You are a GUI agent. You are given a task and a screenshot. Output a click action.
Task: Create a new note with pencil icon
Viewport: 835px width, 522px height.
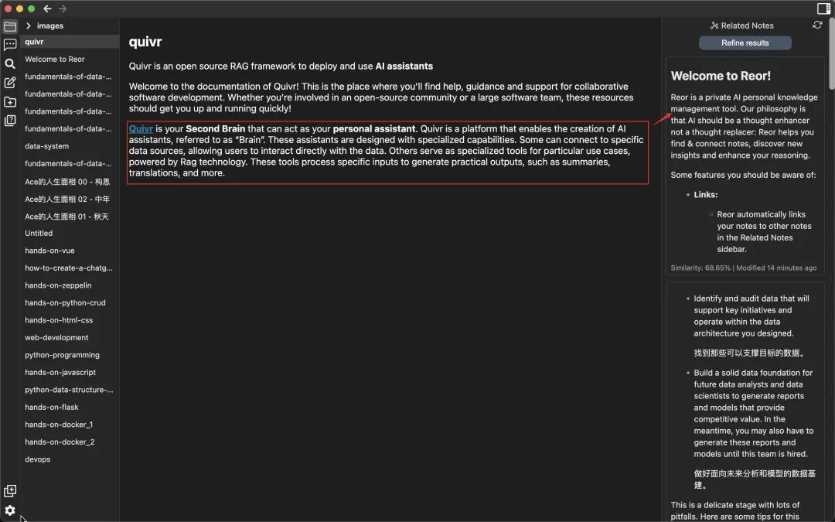[x=9, y=83]
